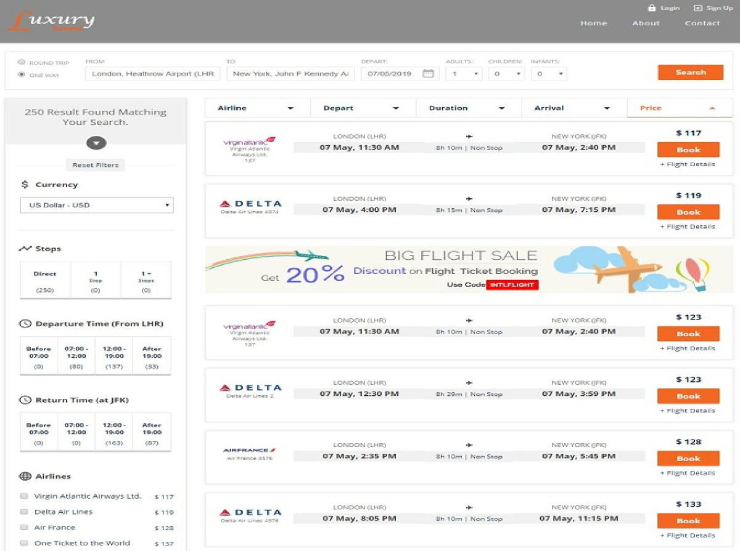This screenshot has width=740, height=551.
Task: Click the From airport input field
Action: pyautogui.click(x=152, y=74)
